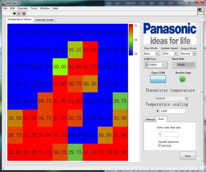Image resolution: width=206 pixels, height=172 pixels.
Task: Click the Baud Rate value 57600
Action: (186, 65)
